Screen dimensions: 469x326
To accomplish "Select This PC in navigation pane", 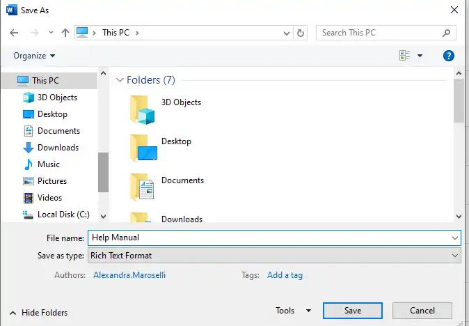I will pyautogui.click(x=49, y=81).
